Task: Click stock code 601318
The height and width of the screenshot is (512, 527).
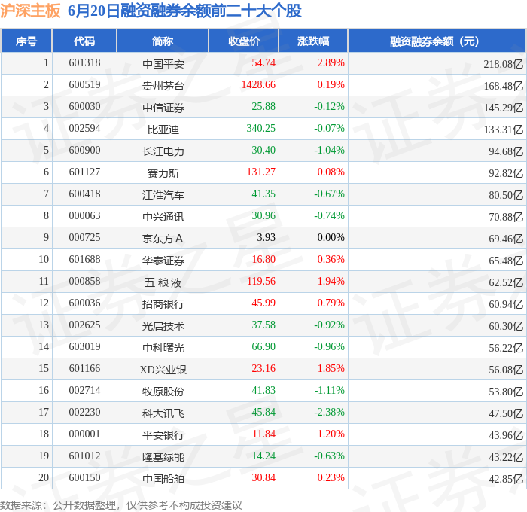Action: (84, 62)
